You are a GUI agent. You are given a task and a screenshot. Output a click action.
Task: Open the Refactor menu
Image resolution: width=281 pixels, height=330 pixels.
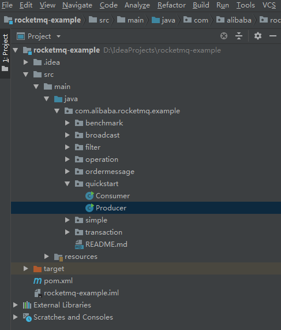[x=171, y=5]
